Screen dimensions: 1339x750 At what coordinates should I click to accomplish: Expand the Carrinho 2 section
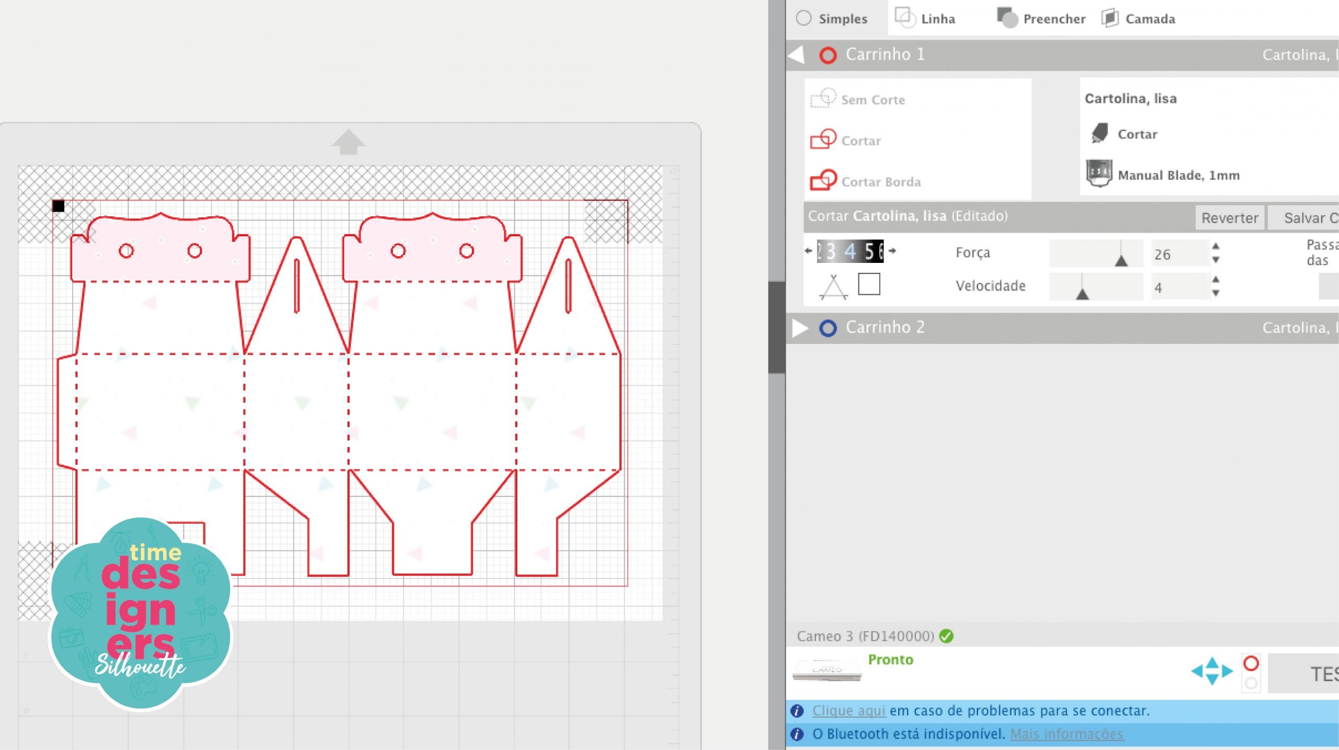799,328
